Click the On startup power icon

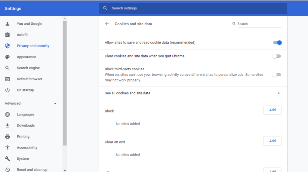pyautogui.click(x=8, y=90)
